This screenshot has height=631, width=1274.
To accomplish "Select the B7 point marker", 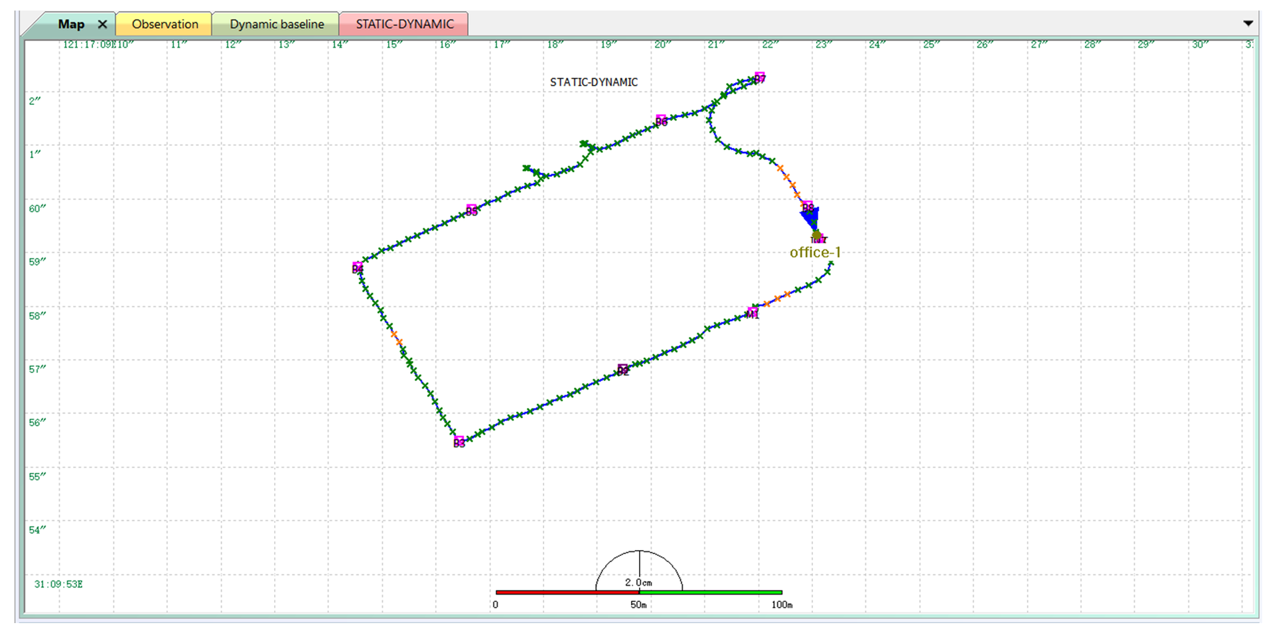I will pyautogui.click(x=760, y=77).
